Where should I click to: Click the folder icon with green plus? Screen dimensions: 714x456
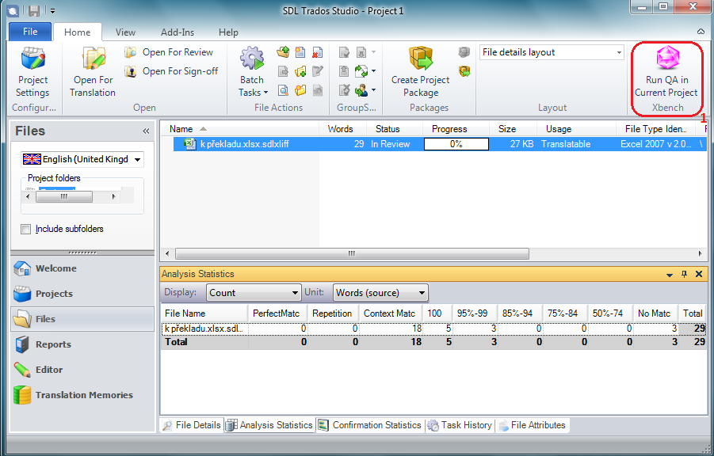pyautogui.click(x=300, y=71)
